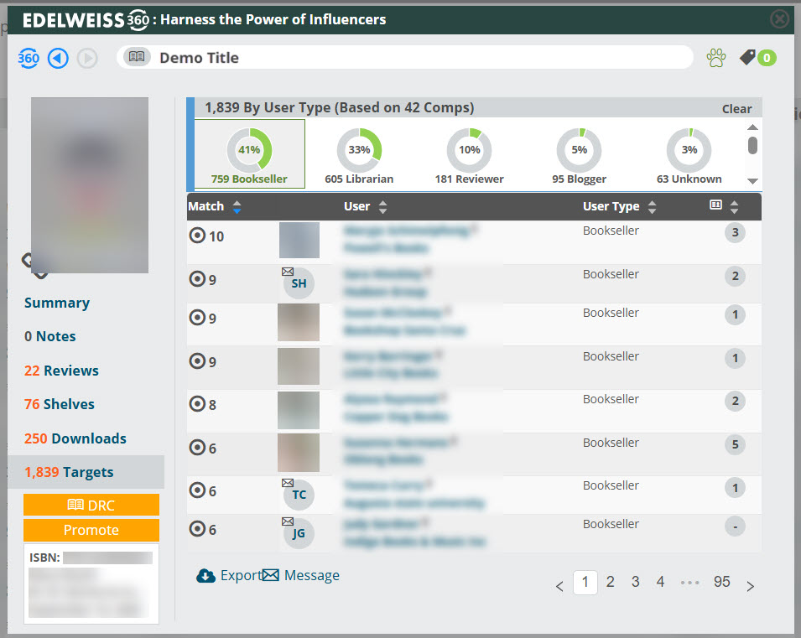Click the 360 logo icon beside navigation arrows
The height and width of the screenshot is (638, 801).
pyautogui.click(x=29, y=58)
